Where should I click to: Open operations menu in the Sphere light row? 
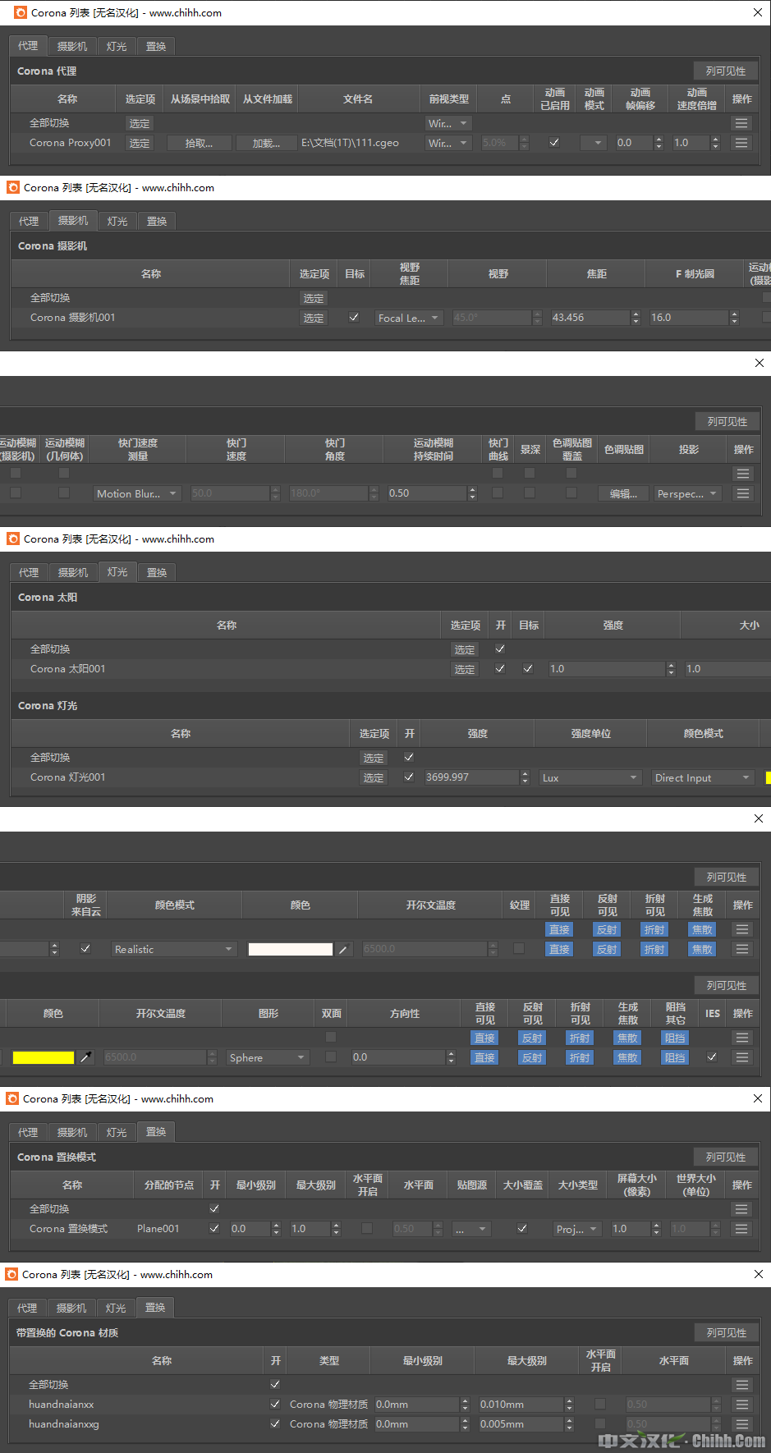click(x=742, y=1057)
